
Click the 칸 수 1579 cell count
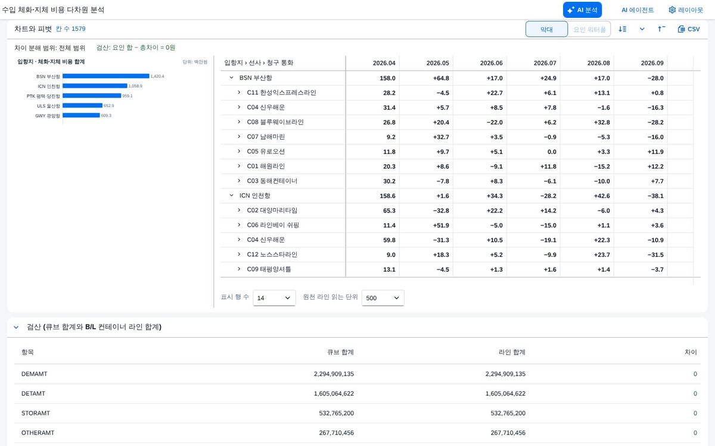tap(70, 29)
